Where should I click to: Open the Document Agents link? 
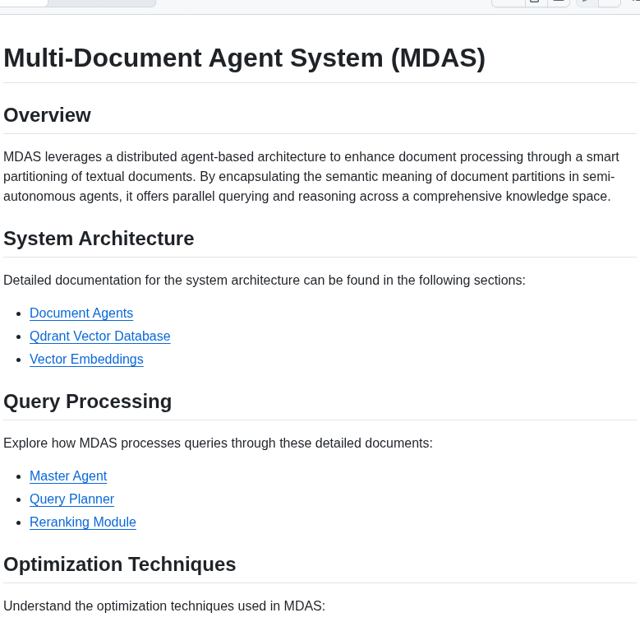point(81,313)
